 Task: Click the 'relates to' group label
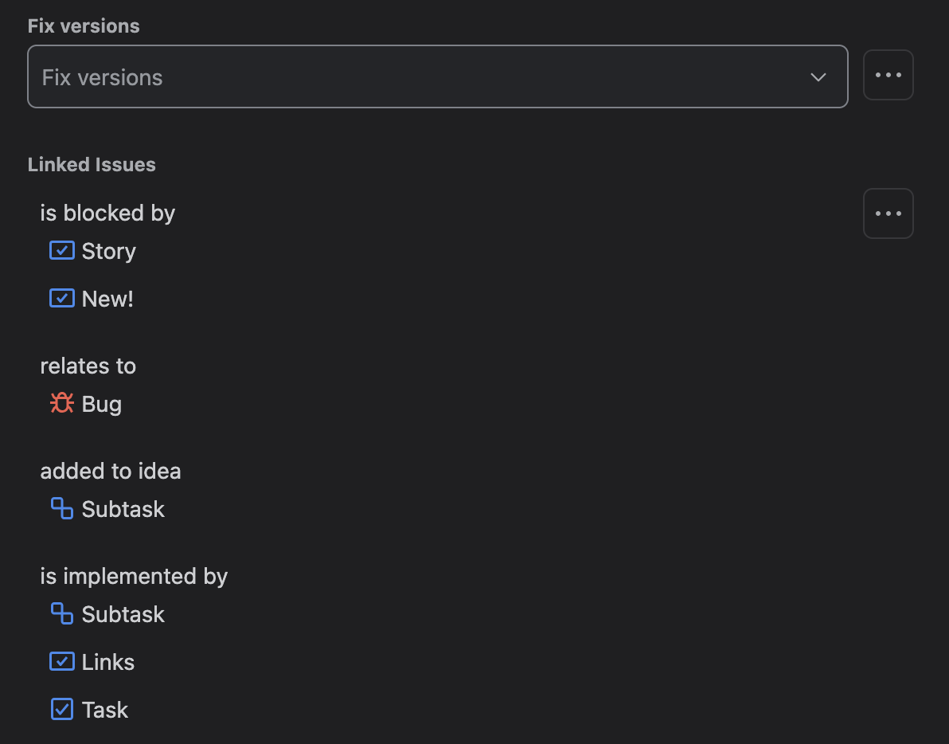[88, 366]
